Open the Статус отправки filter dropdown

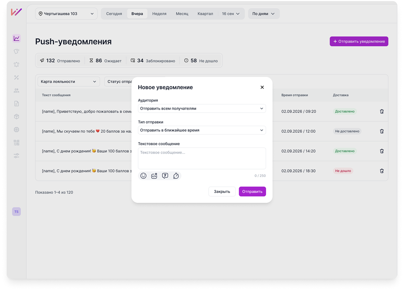pos(118,82)
